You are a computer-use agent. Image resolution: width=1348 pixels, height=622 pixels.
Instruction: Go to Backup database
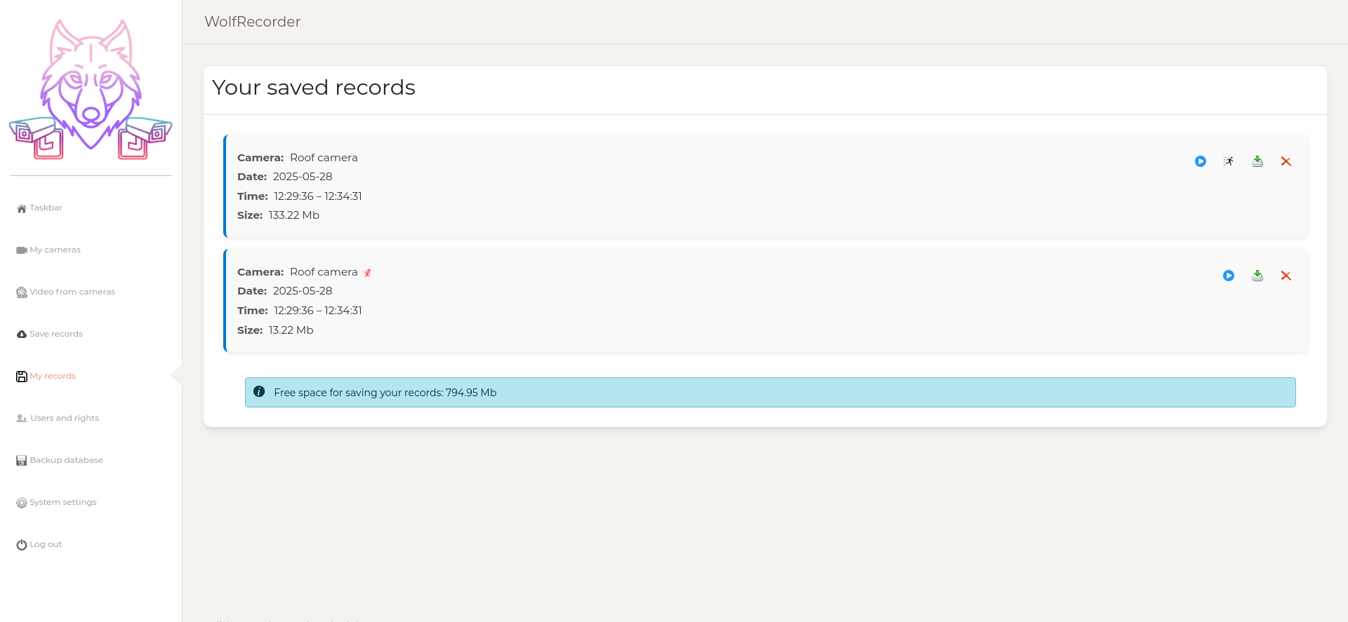[x=66, y=461]
